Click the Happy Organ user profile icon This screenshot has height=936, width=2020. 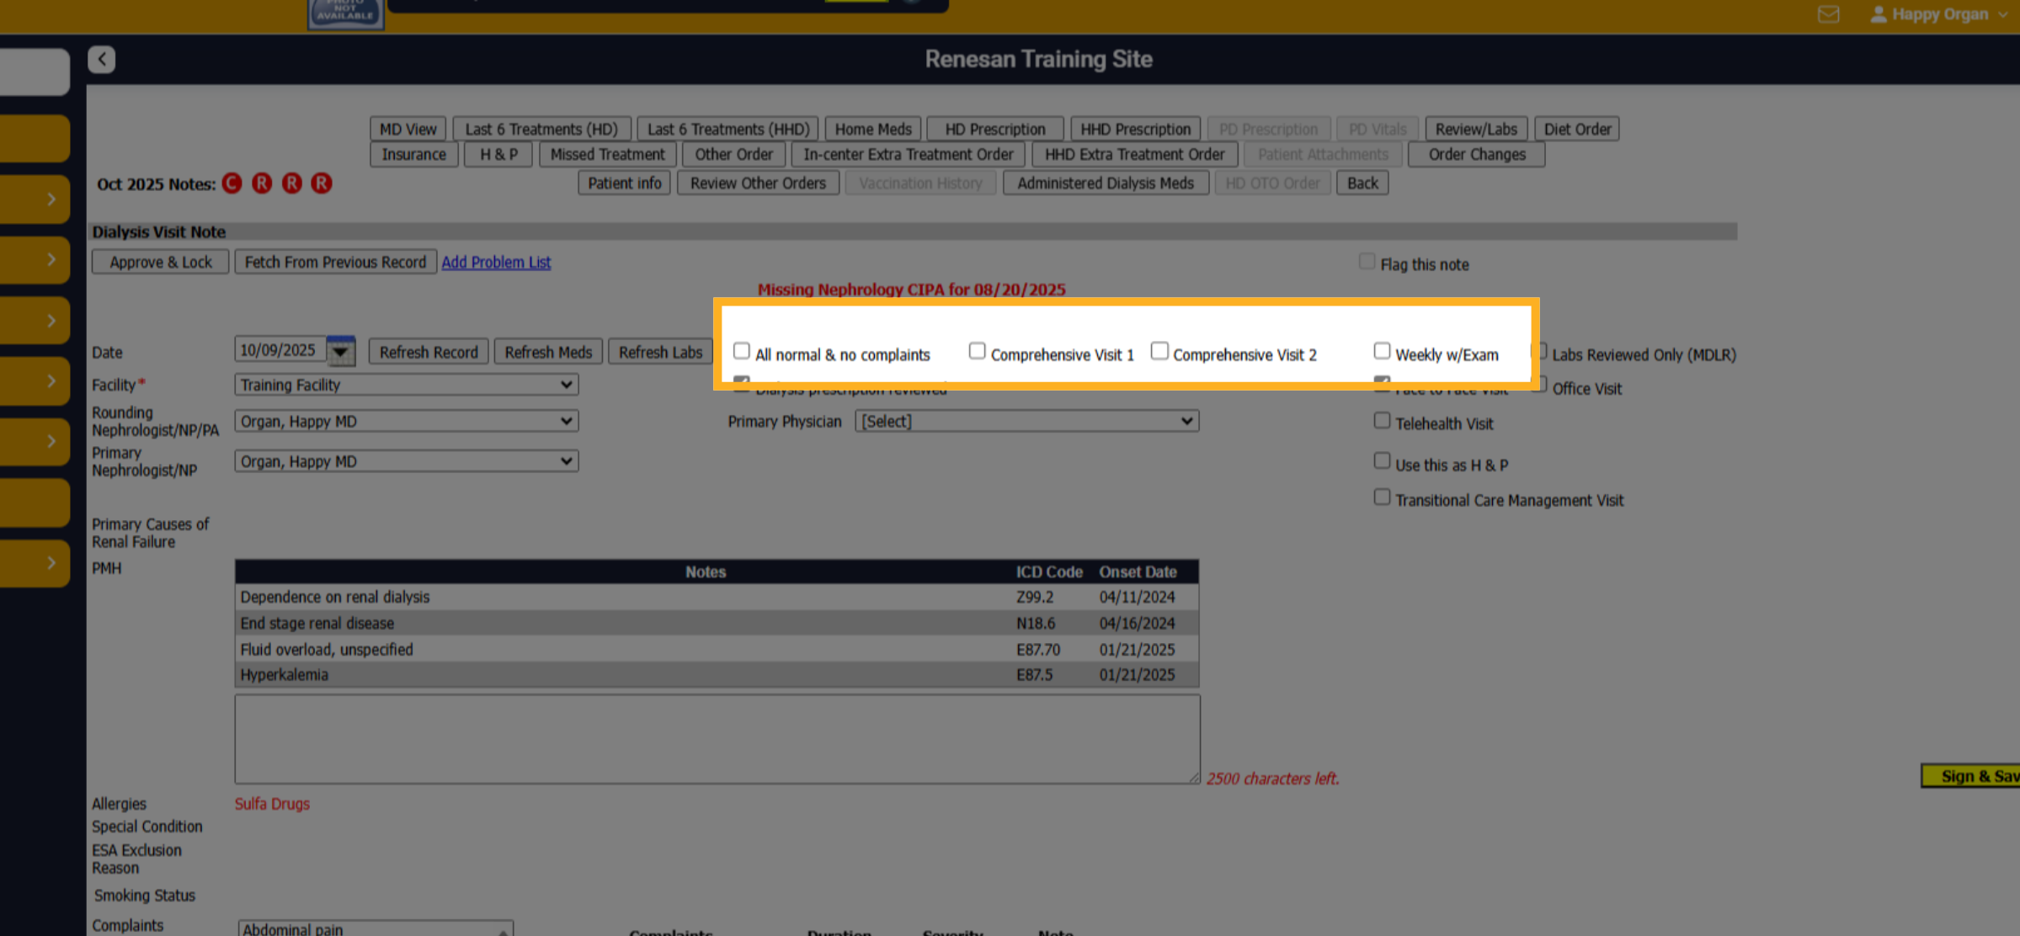pos(1879,14)
